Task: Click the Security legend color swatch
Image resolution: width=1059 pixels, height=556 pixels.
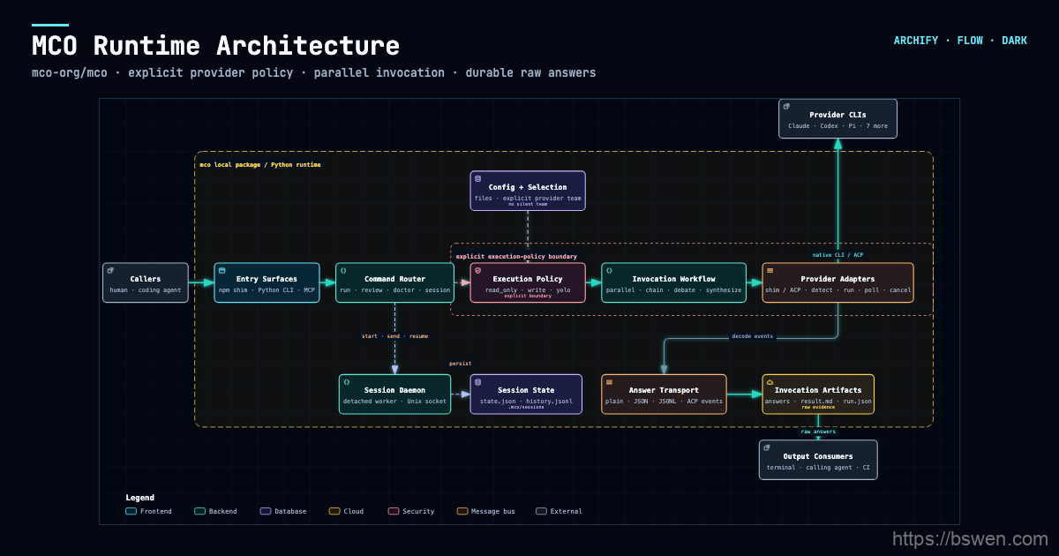Action: [x=394, y=511]
